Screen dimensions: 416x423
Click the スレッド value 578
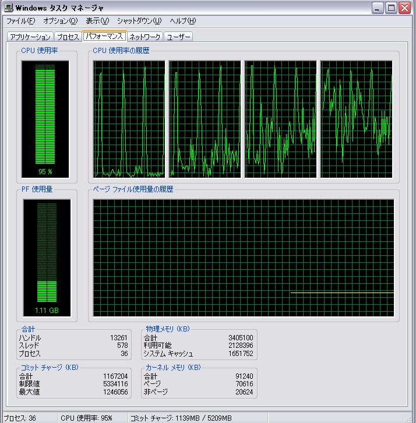(x=122, y=346)
